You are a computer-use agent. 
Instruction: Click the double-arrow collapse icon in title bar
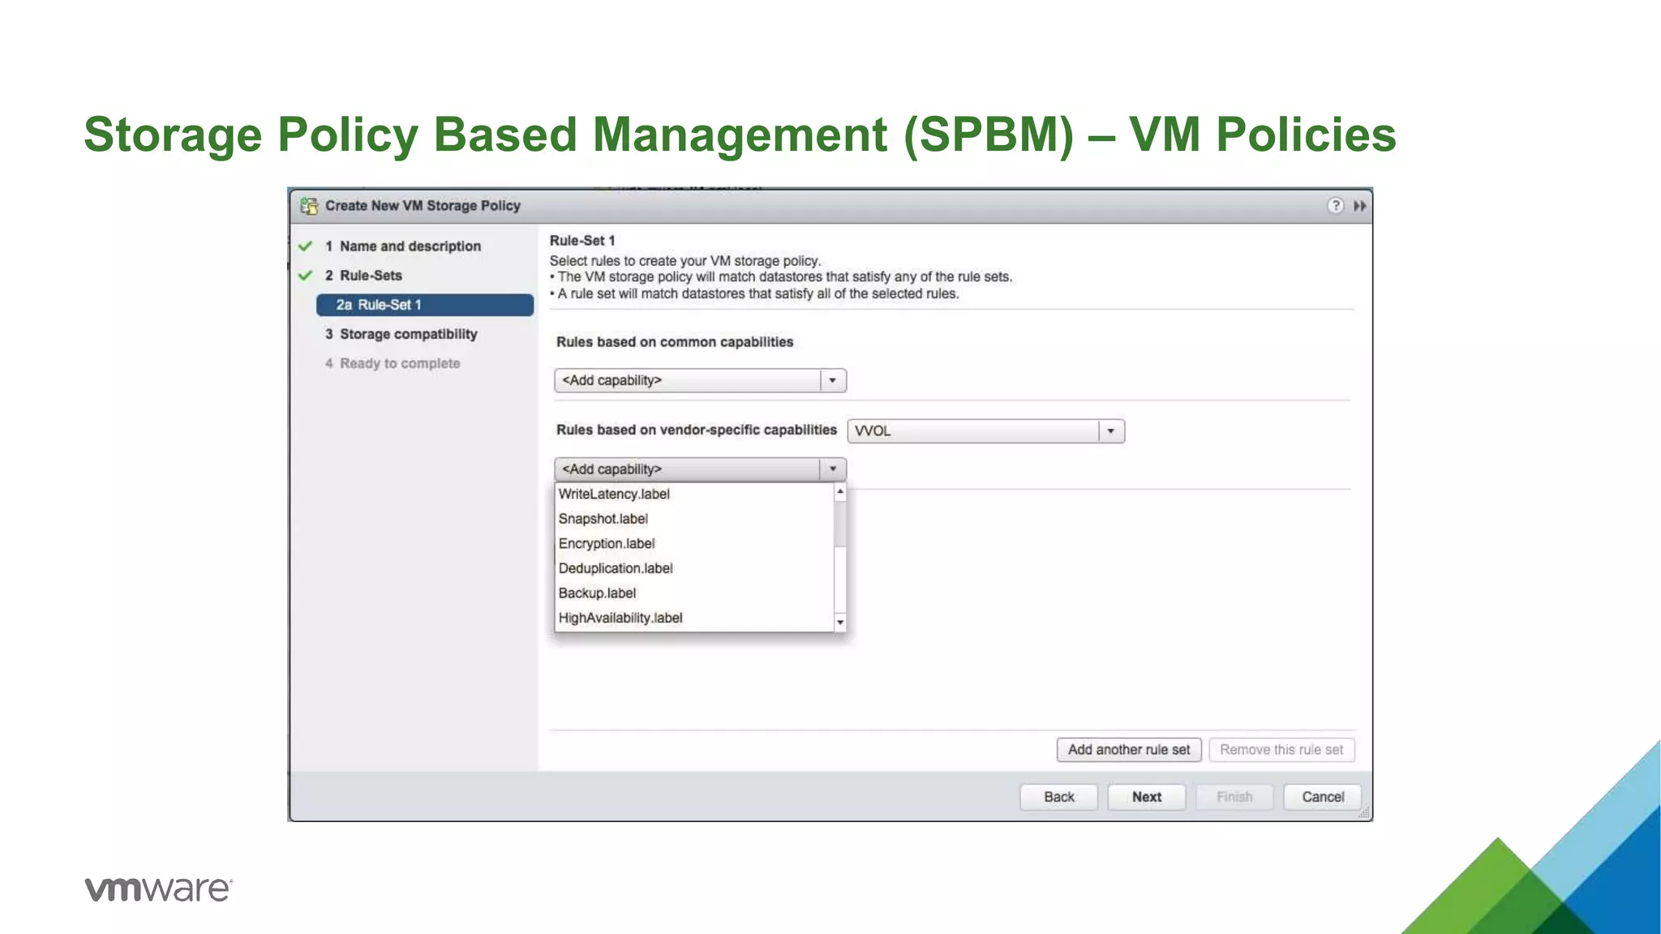[1360, 206]
